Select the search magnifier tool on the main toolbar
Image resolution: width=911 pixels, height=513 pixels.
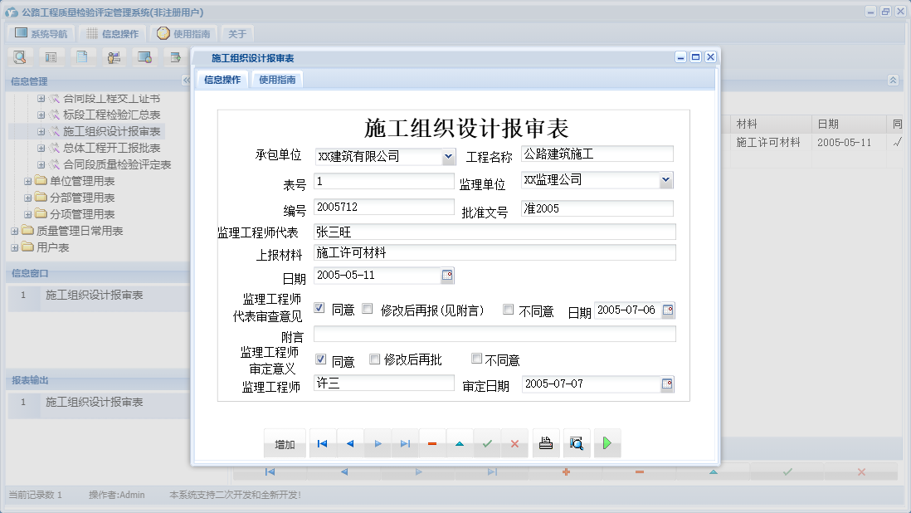[x=20, y=56]
